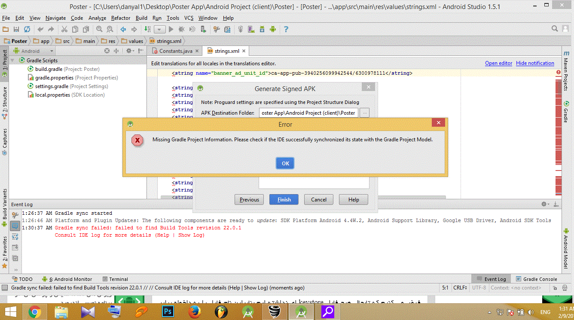Collapse the Gradle Scripts tree node

pos(13,61)
